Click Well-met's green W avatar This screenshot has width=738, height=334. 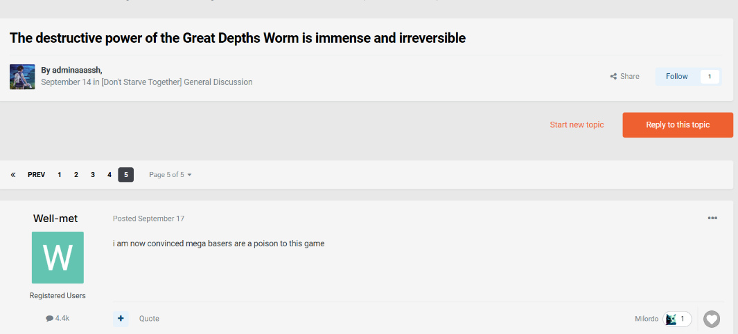point(58,257)
